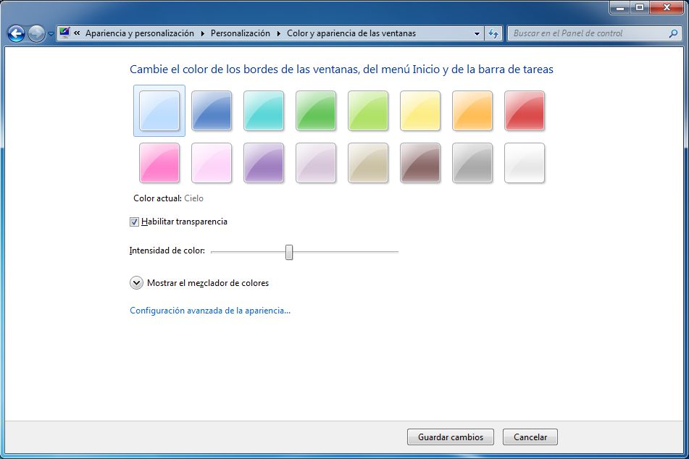Pick the green leaf color swatch
The height and width of the screenshot is (459, 689).
315,111
